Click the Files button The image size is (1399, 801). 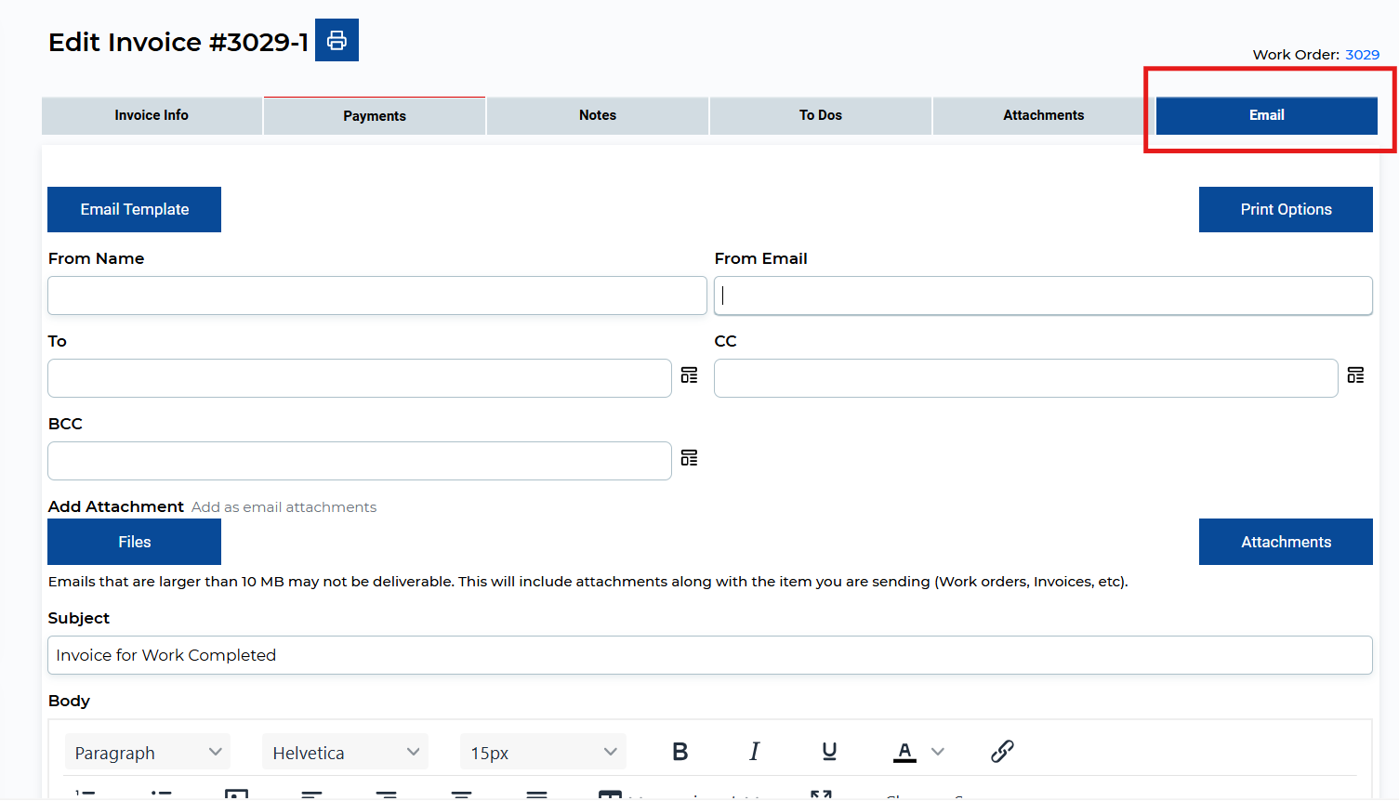coord(135,542)
